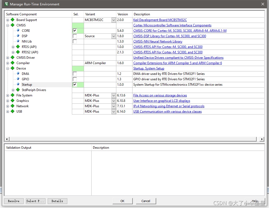Click the Keil app icon in title bar
Screen dimensions: 269x208
pyautogui.click(x=6, y=4)
